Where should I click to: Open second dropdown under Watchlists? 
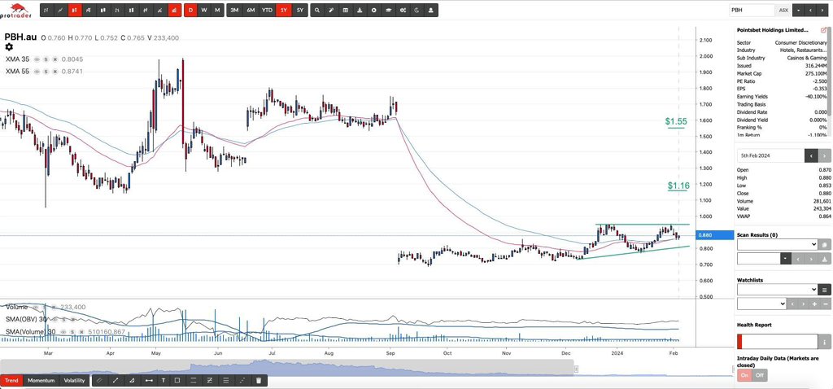pyautogui.click(x=761, y=304)
